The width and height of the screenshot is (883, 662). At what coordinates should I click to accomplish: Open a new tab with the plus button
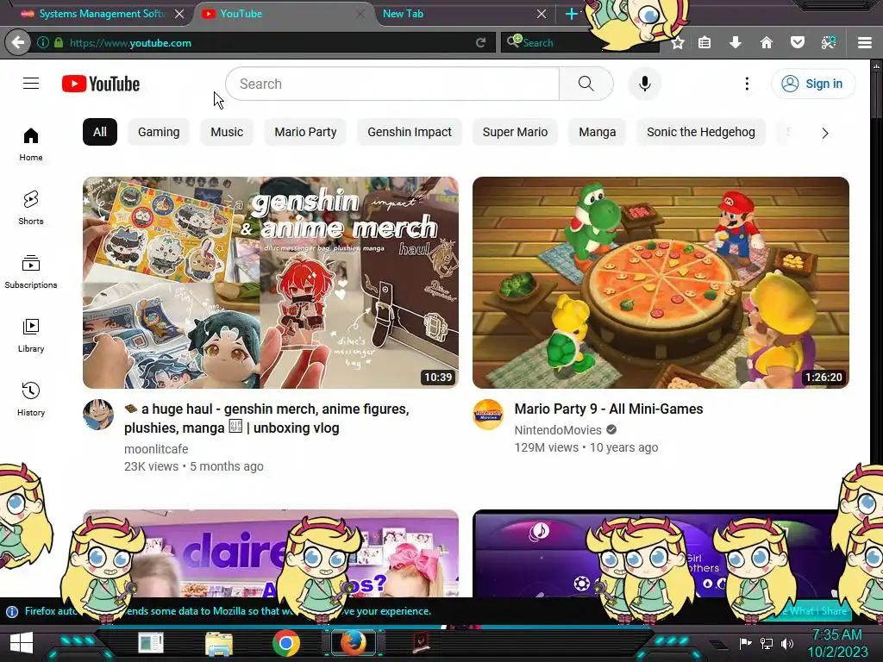point(571,14)
